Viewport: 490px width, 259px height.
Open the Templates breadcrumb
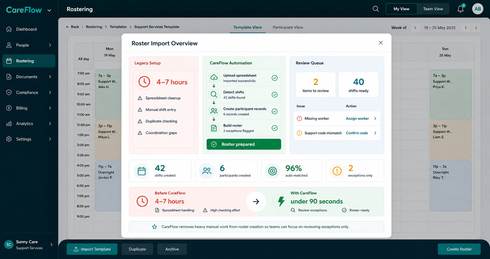118,27
